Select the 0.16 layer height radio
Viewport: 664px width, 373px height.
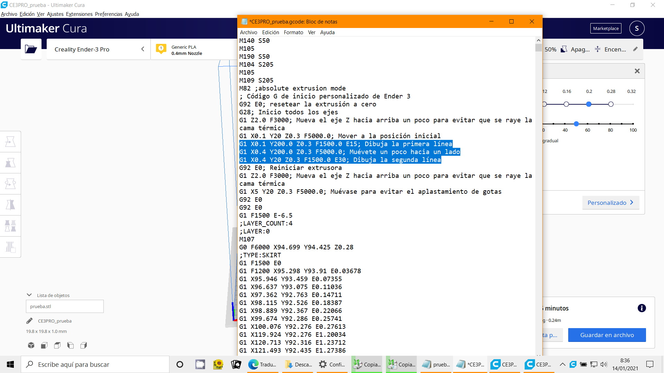point(566,104)
